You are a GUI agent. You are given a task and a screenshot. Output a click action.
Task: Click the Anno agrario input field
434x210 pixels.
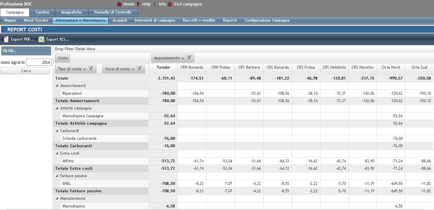[39, 62]
